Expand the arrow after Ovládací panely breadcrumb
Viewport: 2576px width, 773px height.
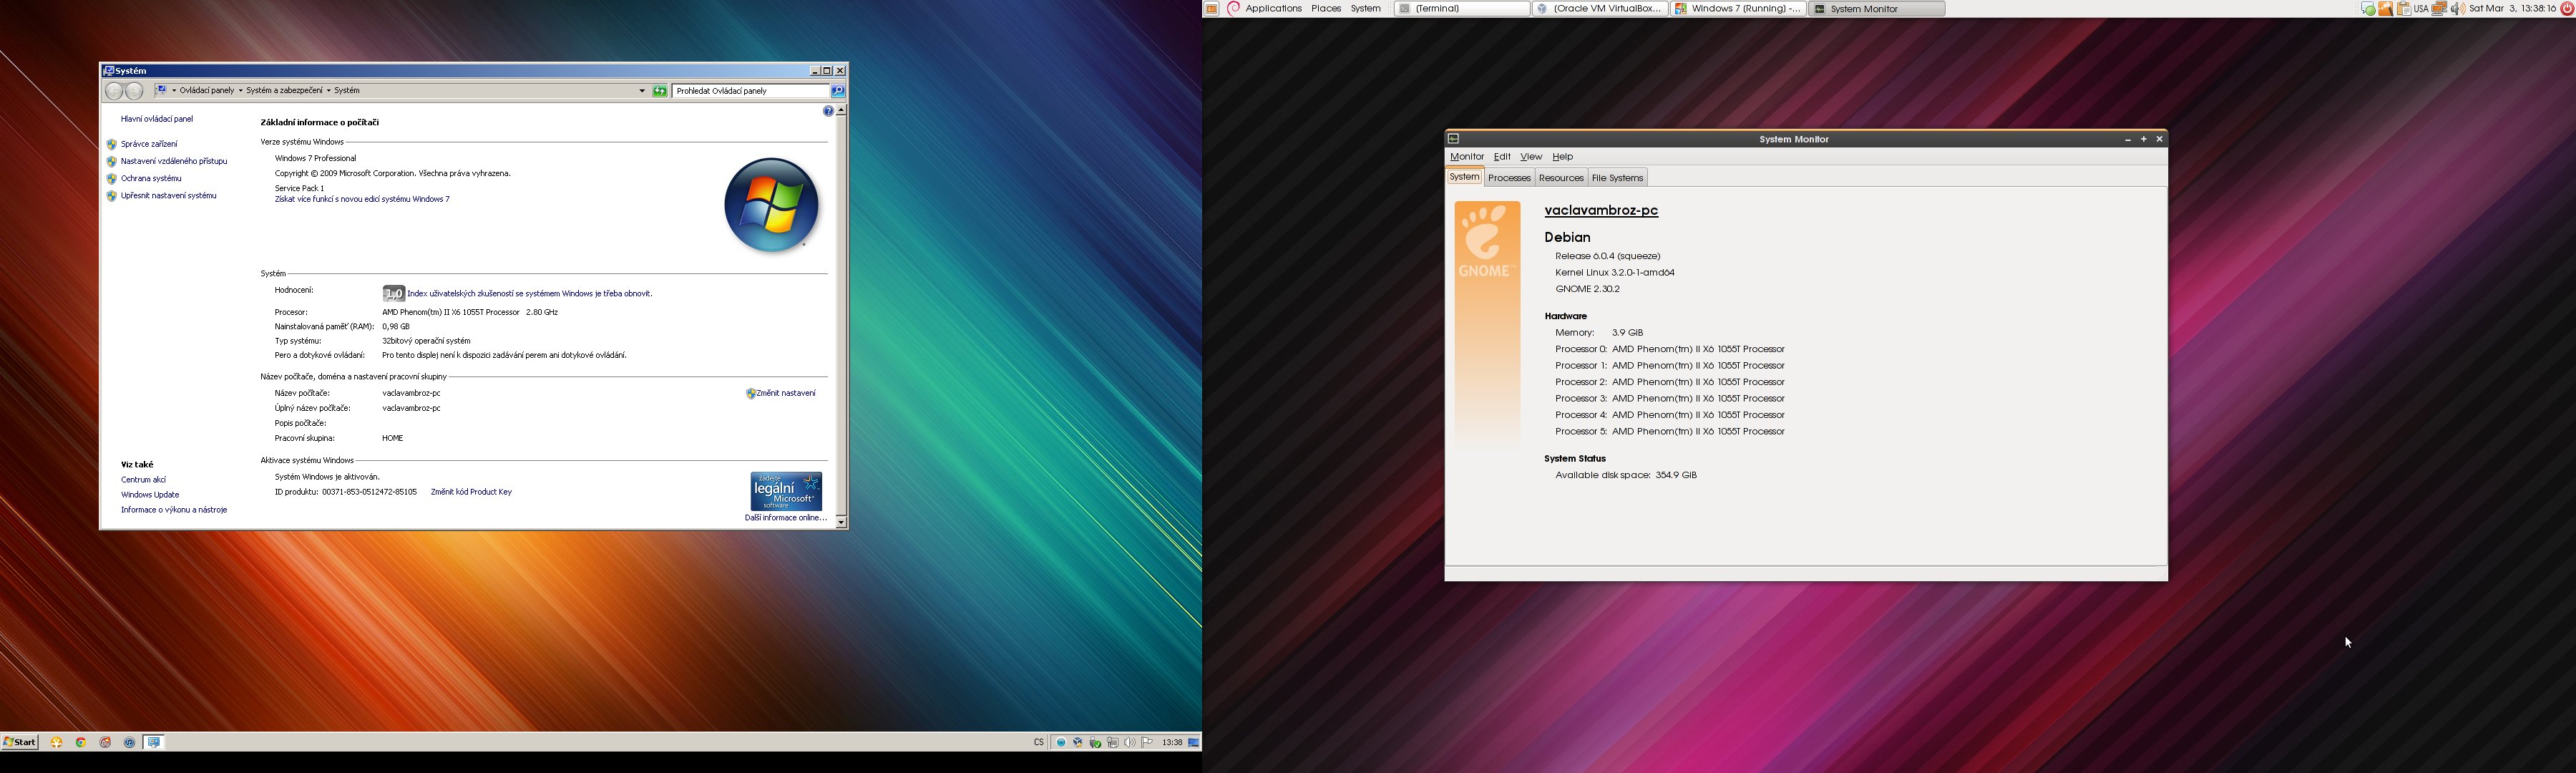240,91
